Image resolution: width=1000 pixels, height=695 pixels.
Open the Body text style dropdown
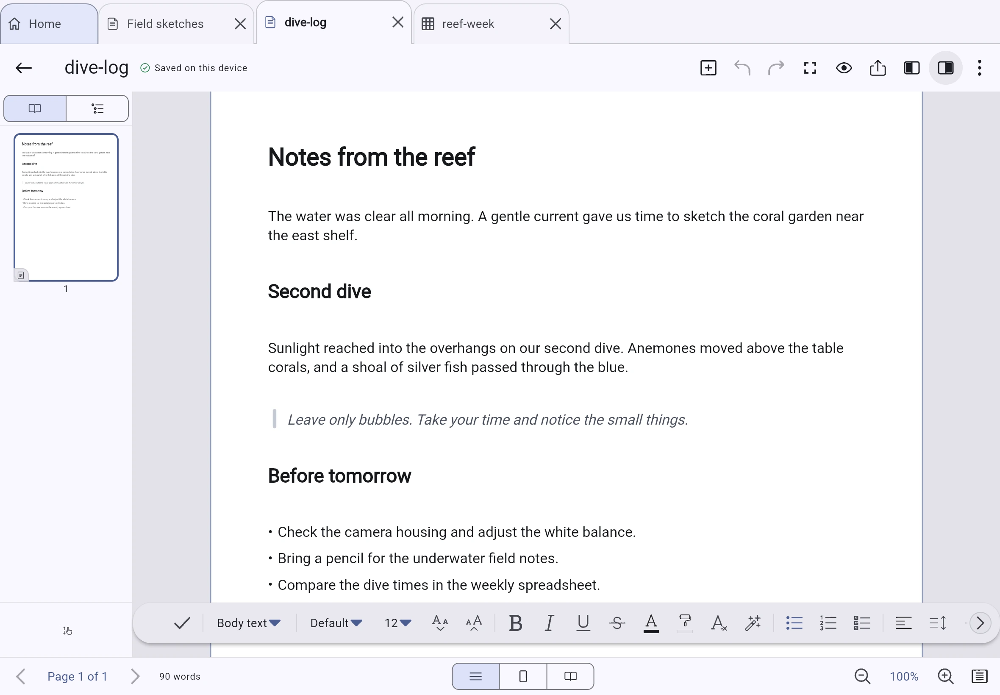tap(248, 623)
